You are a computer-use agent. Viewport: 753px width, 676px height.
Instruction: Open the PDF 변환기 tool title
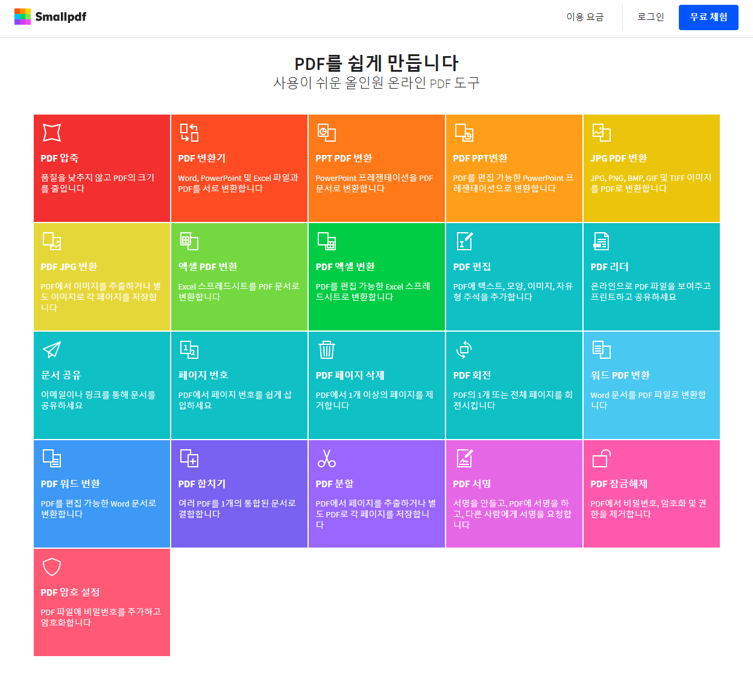click(202, 158)
